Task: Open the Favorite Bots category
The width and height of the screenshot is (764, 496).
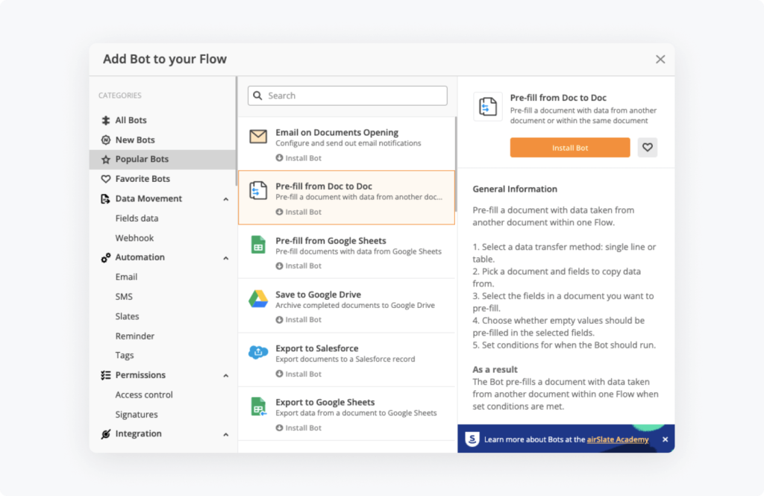Action: click(x=142, y=179)
